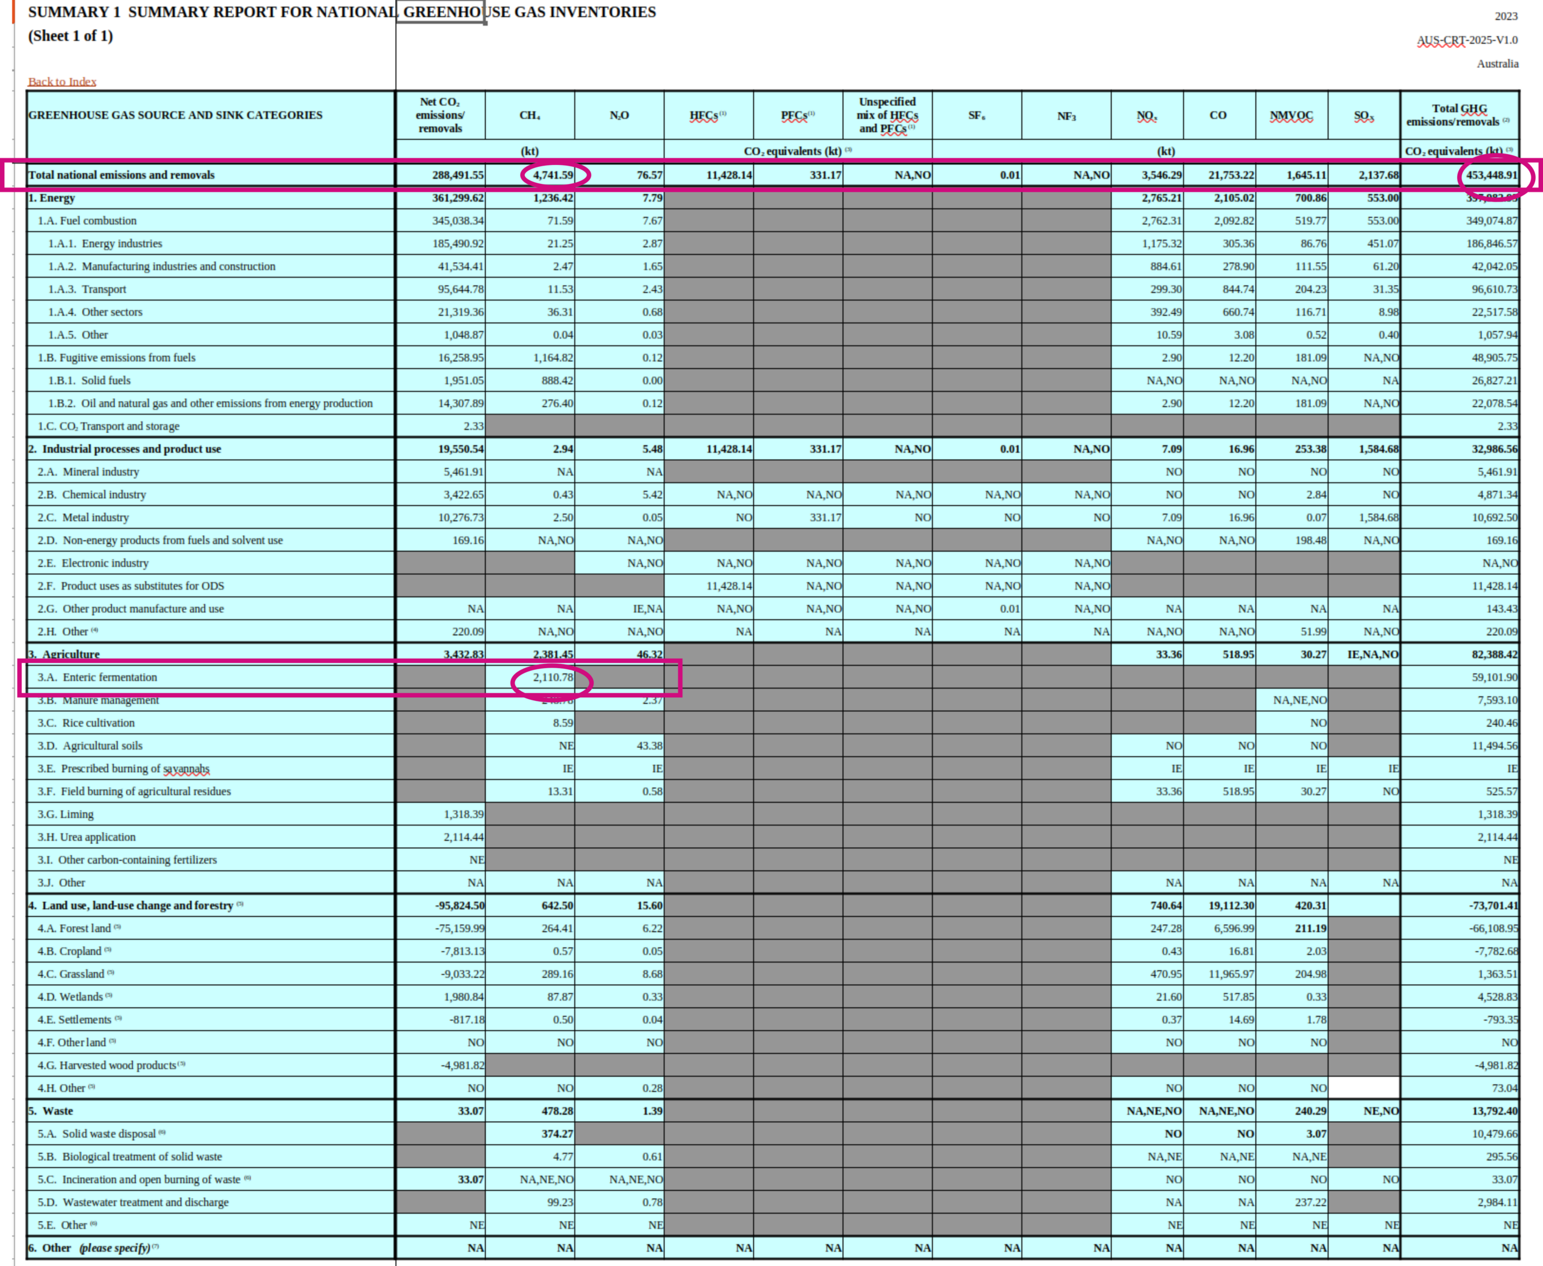
Task: Select the Total national emissions and removals label
Action: (x=121, y=175)
